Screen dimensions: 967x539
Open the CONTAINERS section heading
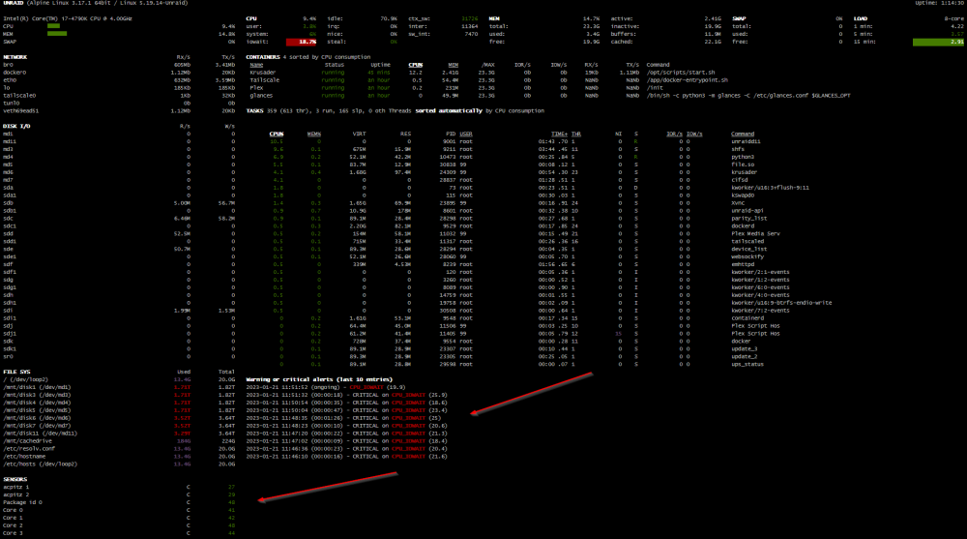263,57
